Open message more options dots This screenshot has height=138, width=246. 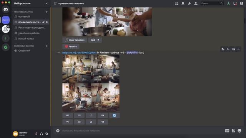[239, 49]
